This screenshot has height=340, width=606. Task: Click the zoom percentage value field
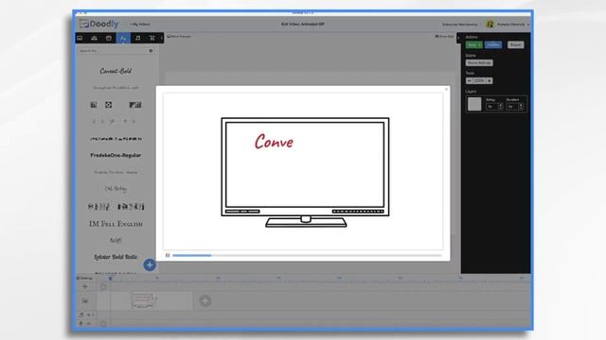click(x=479, y=80)
